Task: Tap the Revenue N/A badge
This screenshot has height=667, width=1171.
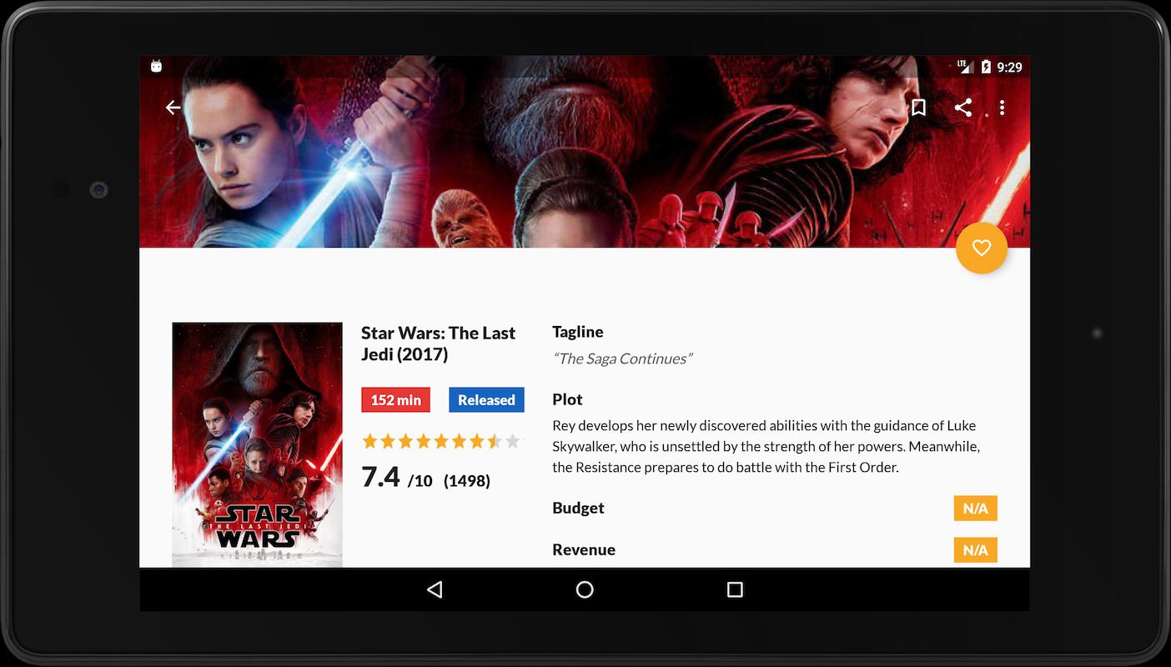Action: (x=975, y=550)
